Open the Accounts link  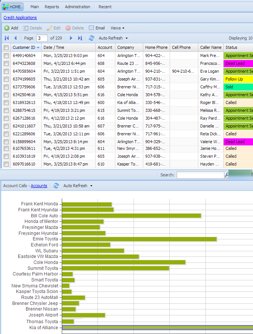click(x=39, y=186)
